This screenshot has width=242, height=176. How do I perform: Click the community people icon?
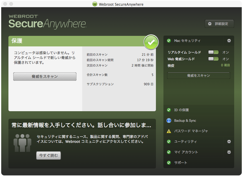pyautogui.click(x=22, y=143)
